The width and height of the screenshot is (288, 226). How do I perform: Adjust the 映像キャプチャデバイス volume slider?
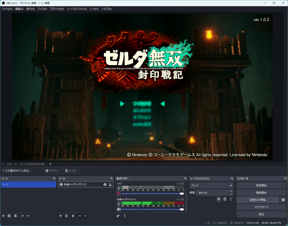click(153, 209)
